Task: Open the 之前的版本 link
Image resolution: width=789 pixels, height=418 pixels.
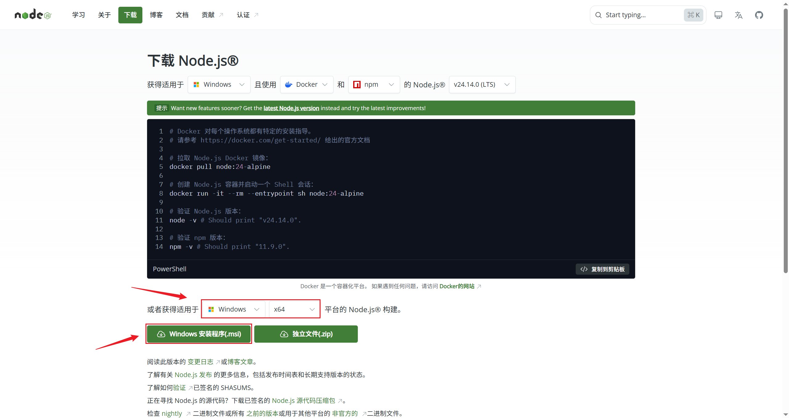Action: point(262,414)
